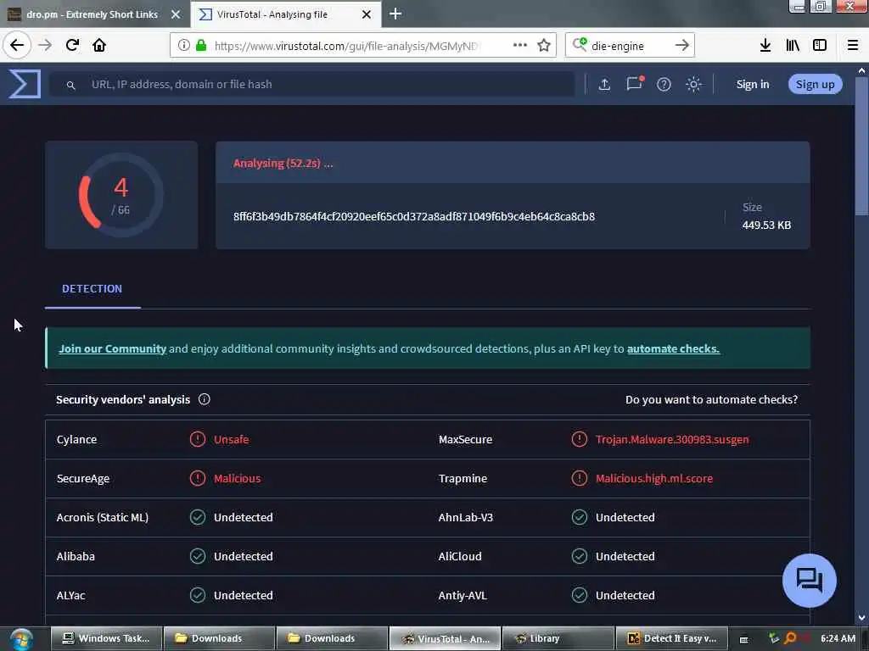This screenshot has width=869, height=651.
Task: Open the Firefox hamburger menu
Action: [x=852, y=46]
